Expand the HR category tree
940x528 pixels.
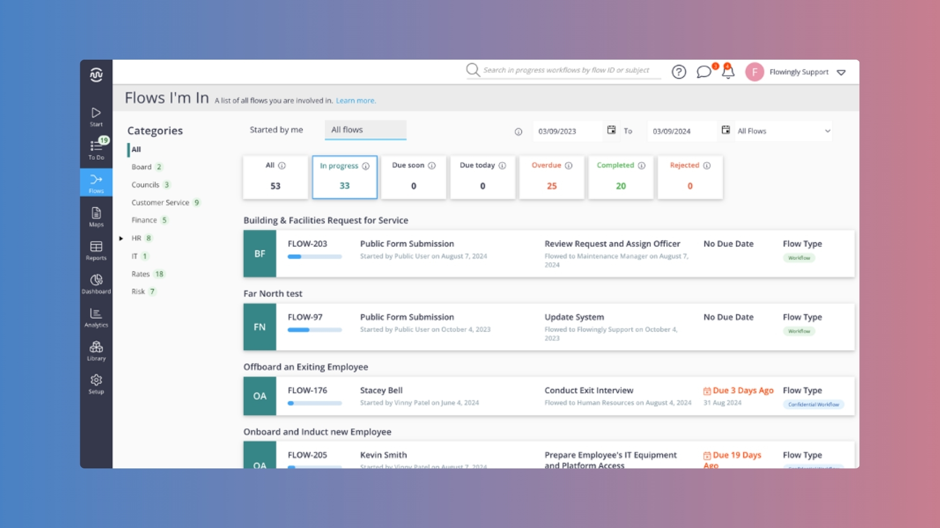121,238
